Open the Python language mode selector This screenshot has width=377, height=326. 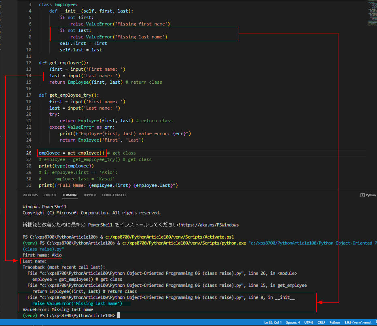coord(335,322)
